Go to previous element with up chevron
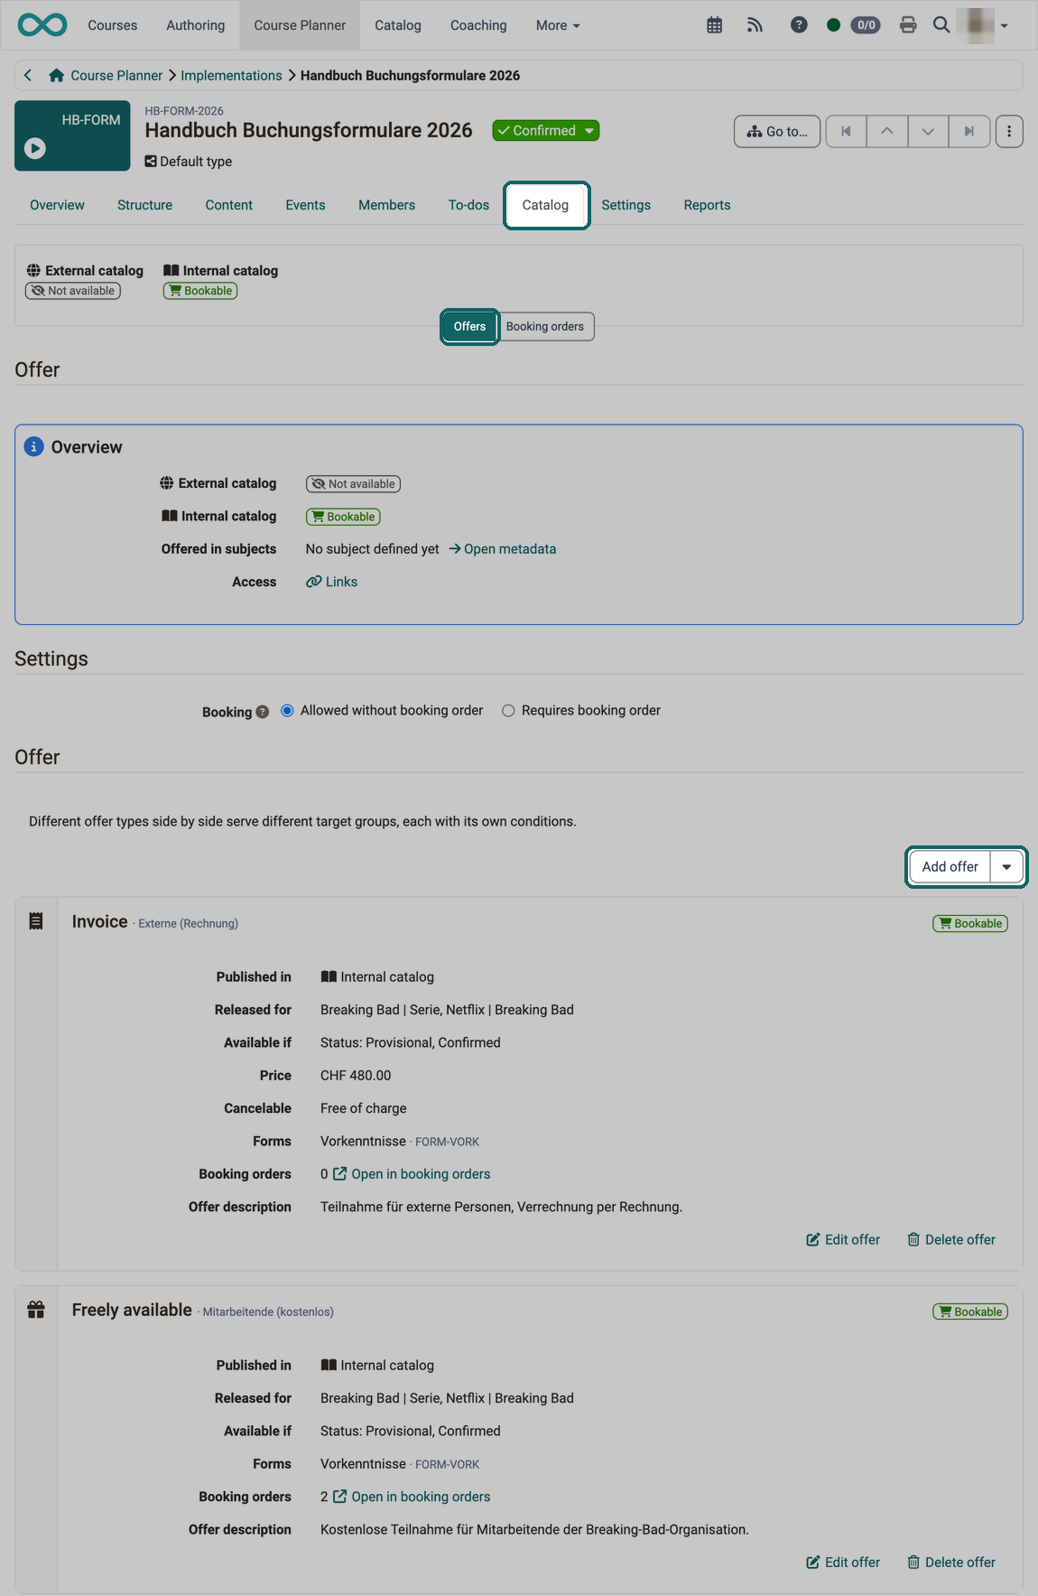The width and height of the screenshot is (1038, 1596). click(887, 132)
